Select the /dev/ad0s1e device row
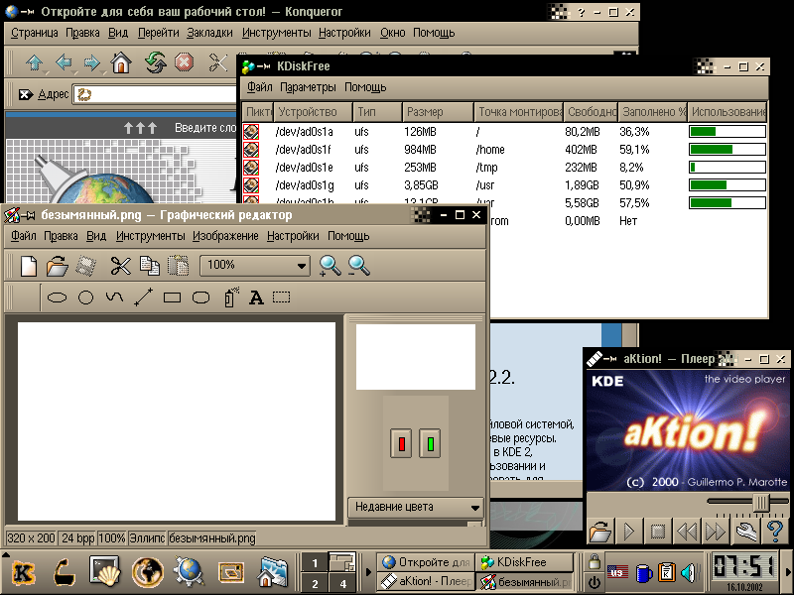Viewport: 794px width, 595px height. (x=504, y=168)
